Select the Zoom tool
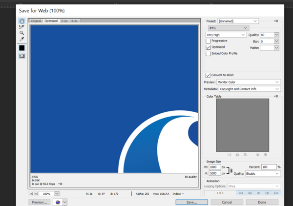Image resolution: width=293 pixels, height=206 pixels. pos(21,33)
